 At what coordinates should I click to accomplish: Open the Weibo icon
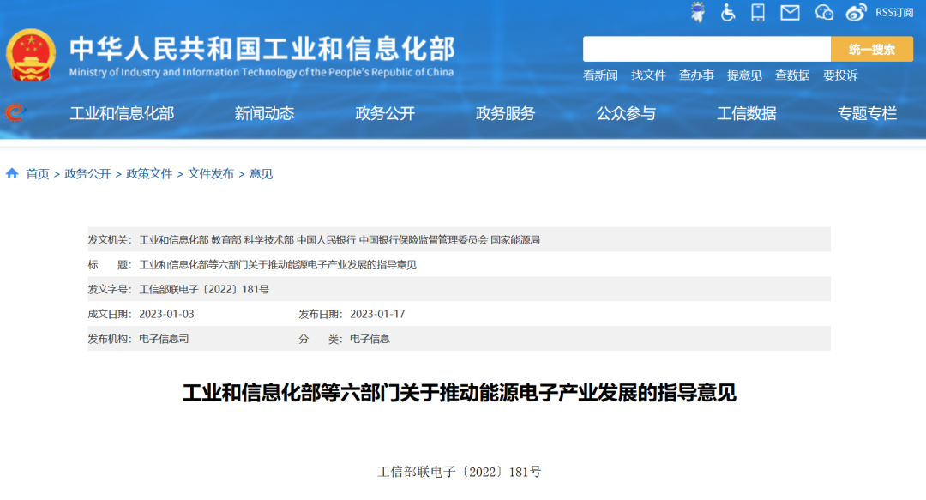click(x=856, y=12)
